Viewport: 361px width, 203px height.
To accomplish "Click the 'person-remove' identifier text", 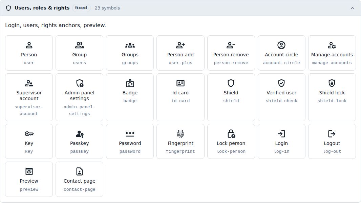I will coord(231,63).
